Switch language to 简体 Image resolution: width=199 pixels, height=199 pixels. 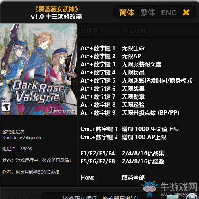[x=126, y=13]
